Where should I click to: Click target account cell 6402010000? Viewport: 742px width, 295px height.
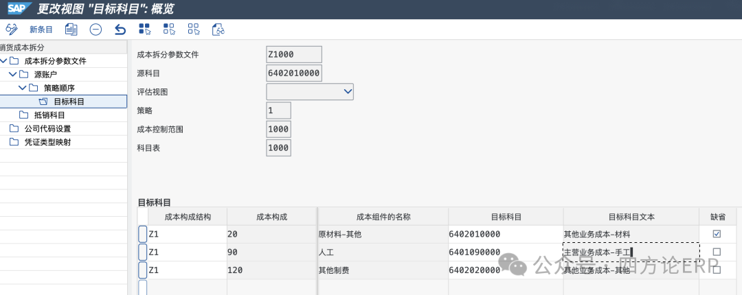click(x=506, y=234)
